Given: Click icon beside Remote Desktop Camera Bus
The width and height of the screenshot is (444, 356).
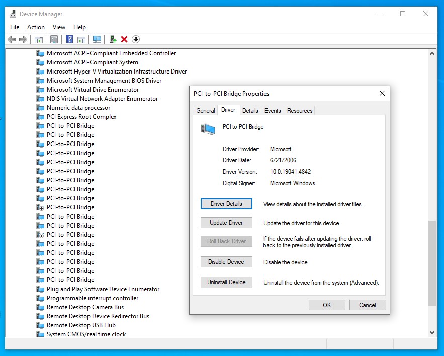Looking at the screenshot, I should click(41, 307).
